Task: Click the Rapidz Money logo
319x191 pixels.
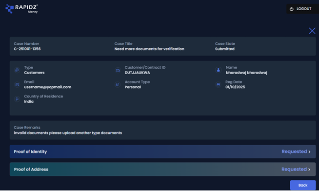Action: pyautogui.click(x=22, y=9)
